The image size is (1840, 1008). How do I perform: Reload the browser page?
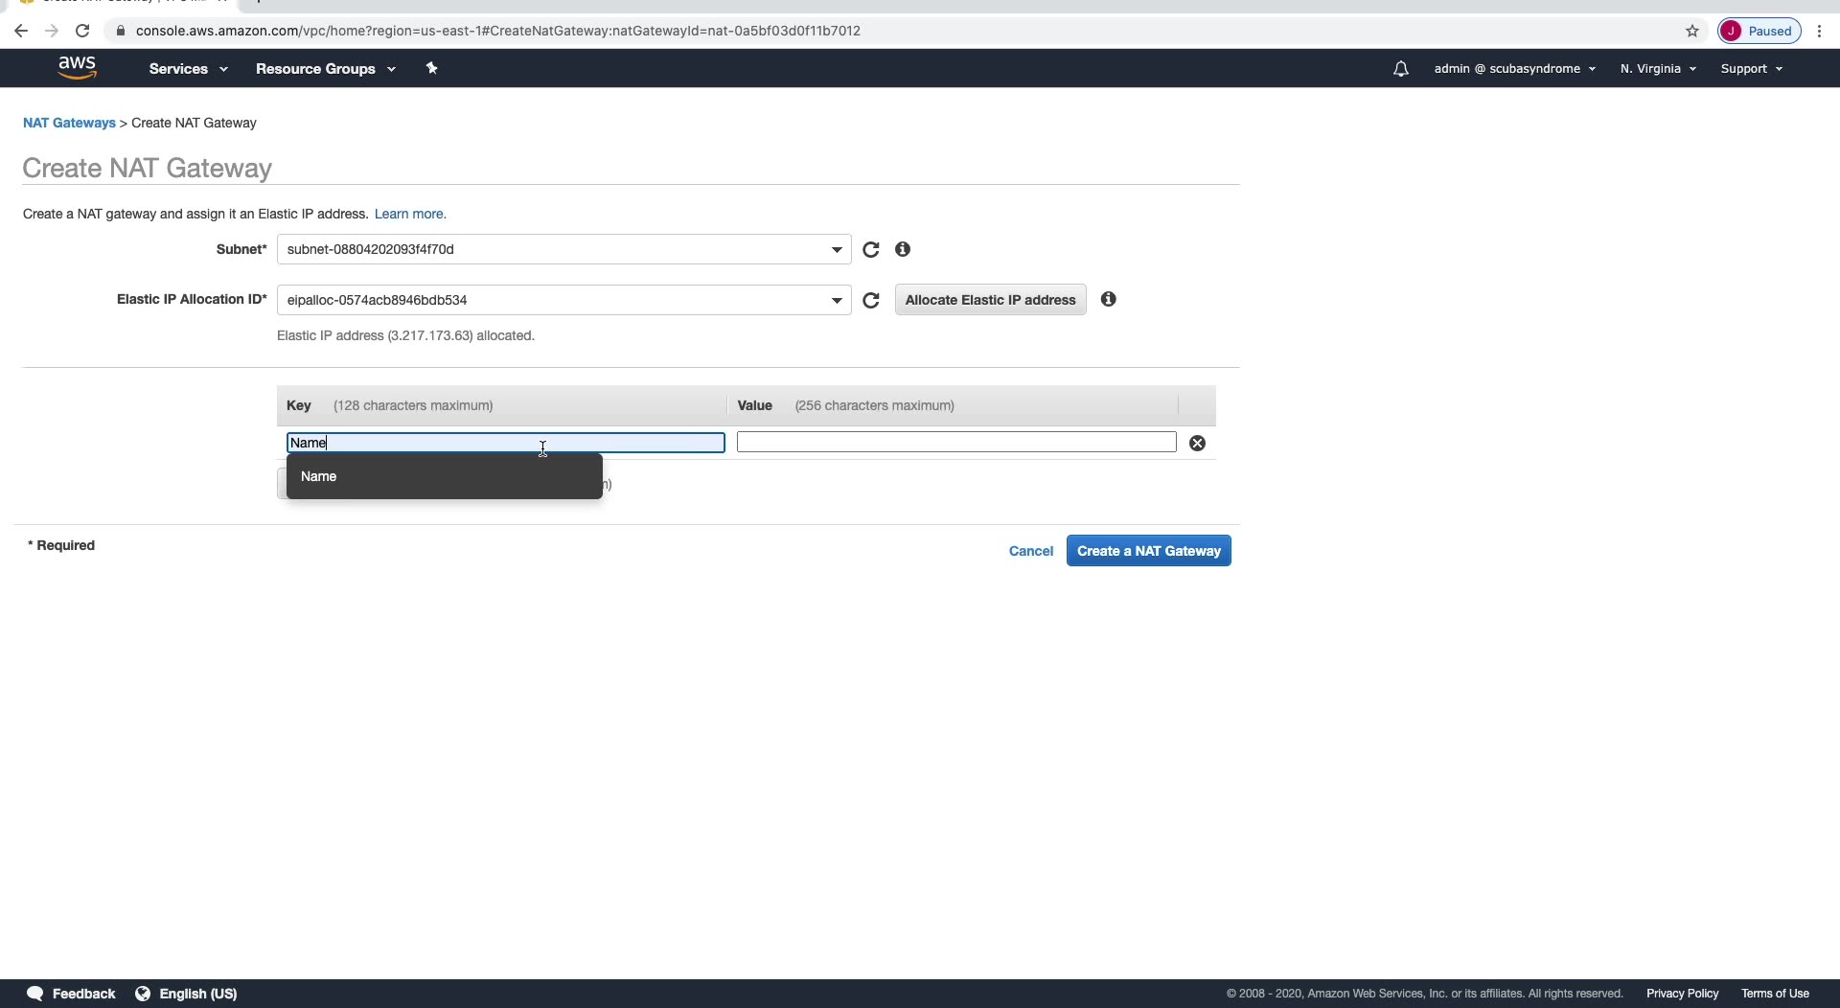[82, 31]
